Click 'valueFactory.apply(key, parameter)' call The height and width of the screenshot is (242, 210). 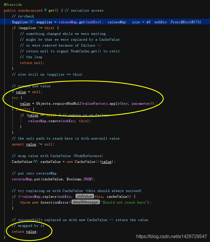(117, 104)
